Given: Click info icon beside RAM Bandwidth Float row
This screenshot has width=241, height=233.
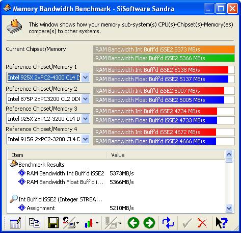Looking at the screenshot, I should (22, 182).
